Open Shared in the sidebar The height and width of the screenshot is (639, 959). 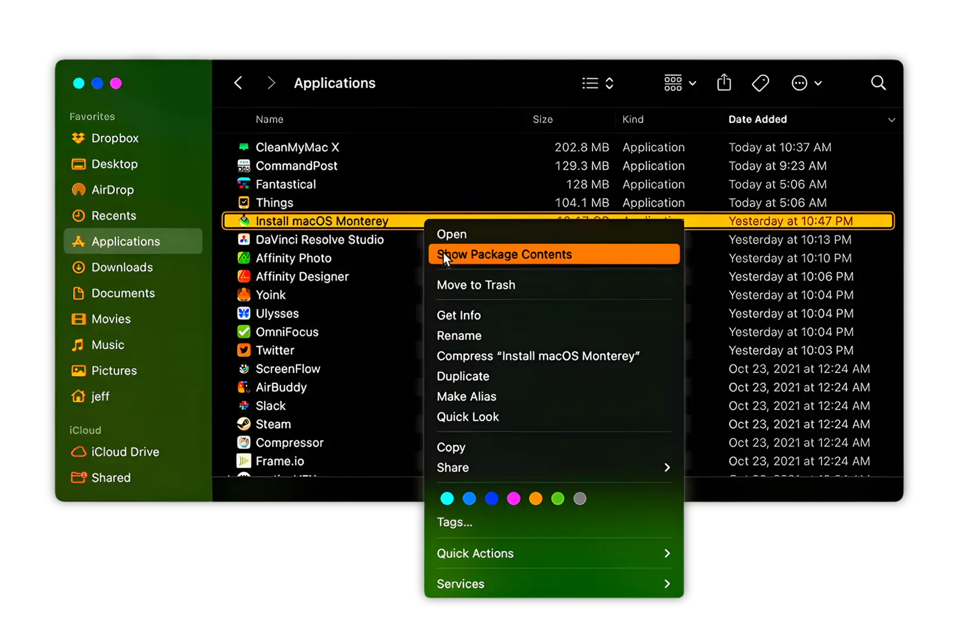[133, 478]
